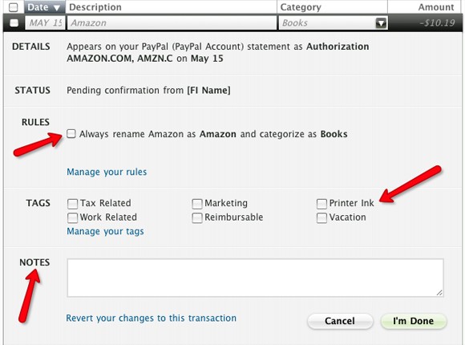This screenshot has height=345, width=465.
Task: Check the Printer Ink tag
Action: click(x=321, y=204)
